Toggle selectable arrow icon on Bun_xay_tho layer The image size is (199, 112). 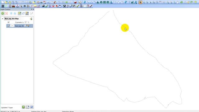click(28, 26)
